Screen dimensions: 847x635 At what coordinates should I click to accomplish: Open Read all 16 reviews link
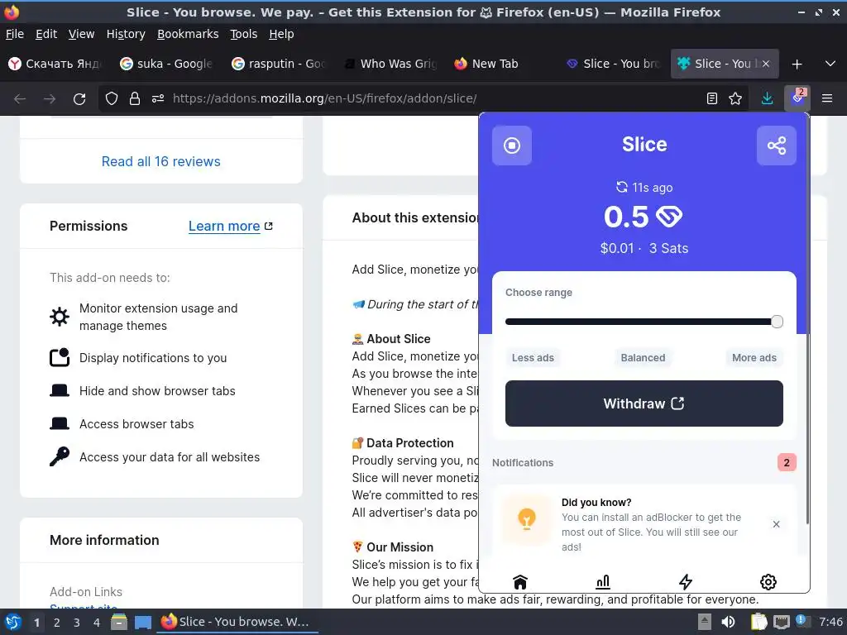161,161
